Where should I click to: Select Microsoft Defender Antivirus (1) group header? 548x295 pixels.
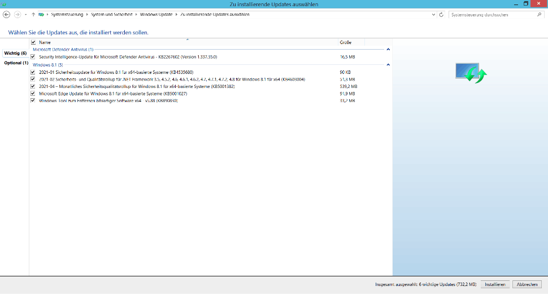(63, 50)
